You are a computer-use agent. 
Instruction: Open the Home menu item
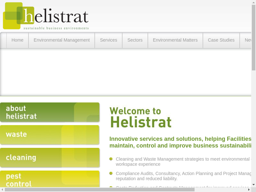17,40
